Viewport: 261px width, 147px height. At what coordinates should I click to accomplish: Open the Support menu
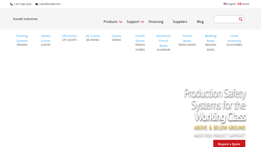click(133, 22)
